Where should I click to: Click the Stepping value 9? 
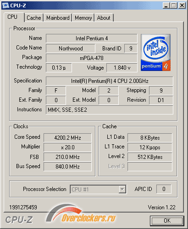(x=161, y=91)
